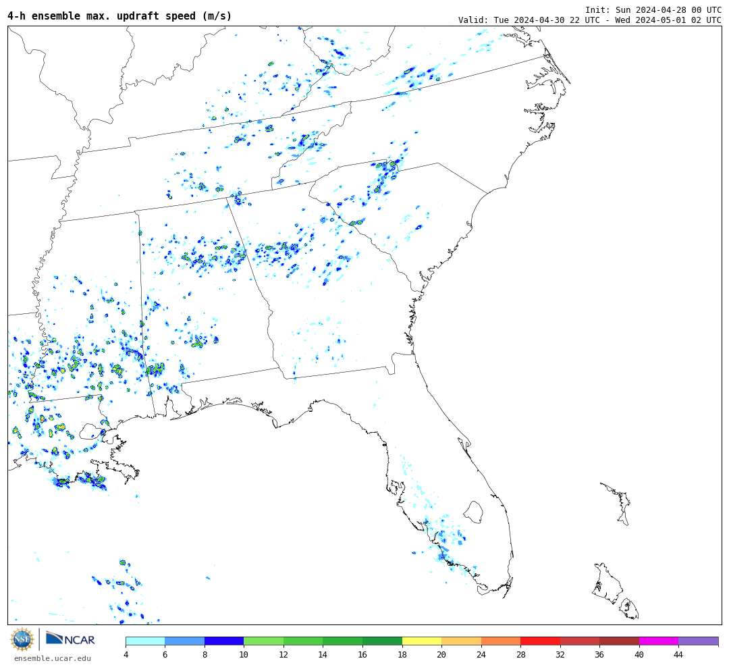
Task: Click the dark blue 8-10 m/s color swatch
Action: (x=224, y=641)
